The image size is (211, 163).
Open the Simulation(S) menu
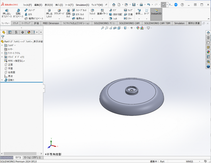[82, 5]
